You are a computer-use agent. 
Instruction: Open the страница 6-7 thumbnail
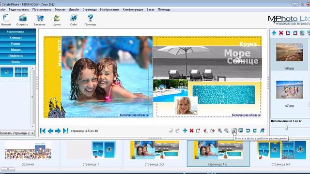click(x=281, y=150)
